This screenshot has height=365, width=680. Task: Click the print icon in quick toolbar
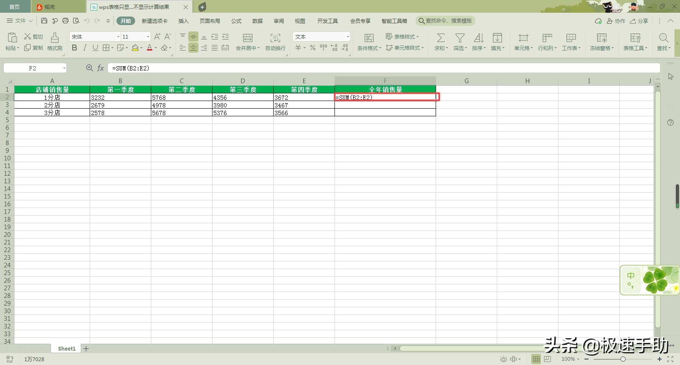click(x=65, y=21)
